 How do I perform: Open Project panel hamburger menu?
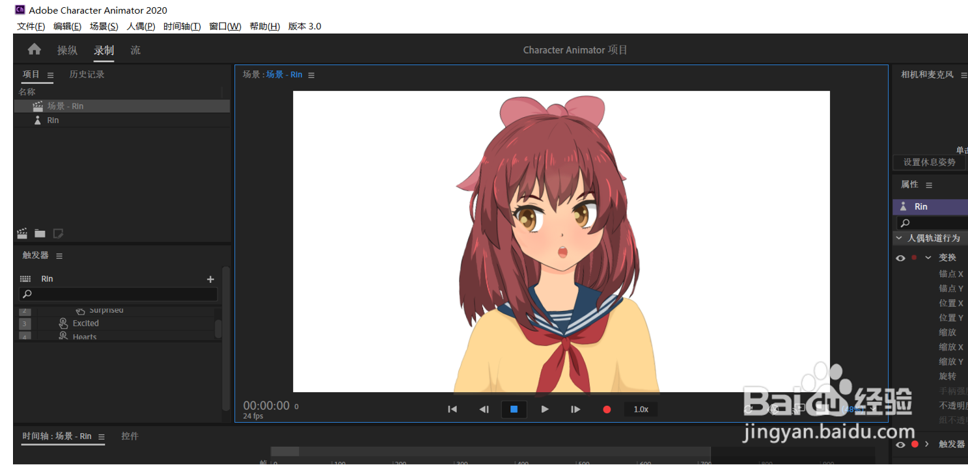51,75
